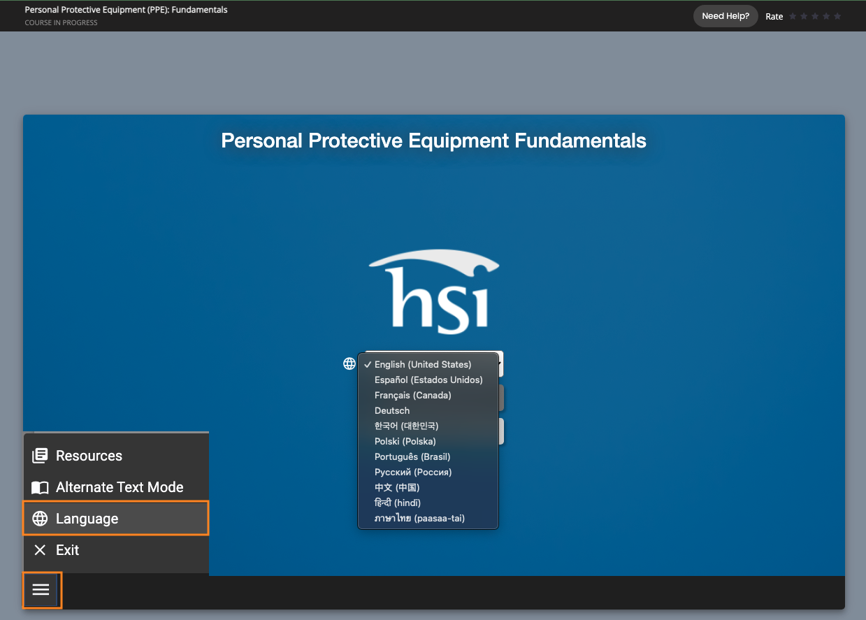
Task: Select ภาษาไทย (paasaa-tai) option
Action: pyautogui.click(x=428, y=519)
